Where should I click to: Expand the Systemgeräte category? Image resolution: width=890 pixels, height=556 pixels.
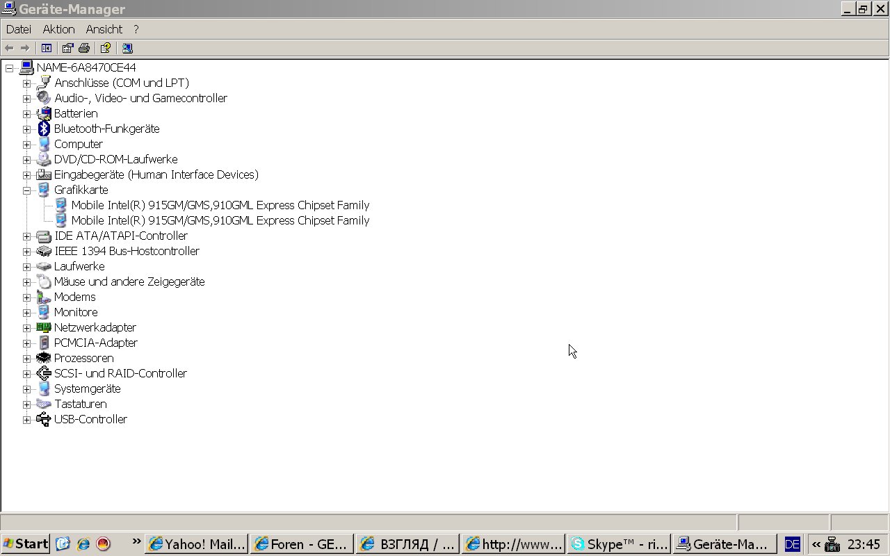point(26,389)
